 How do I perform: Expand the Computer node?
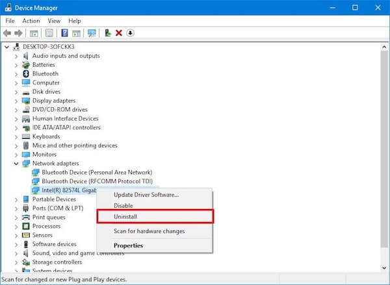tap(16, 83)
